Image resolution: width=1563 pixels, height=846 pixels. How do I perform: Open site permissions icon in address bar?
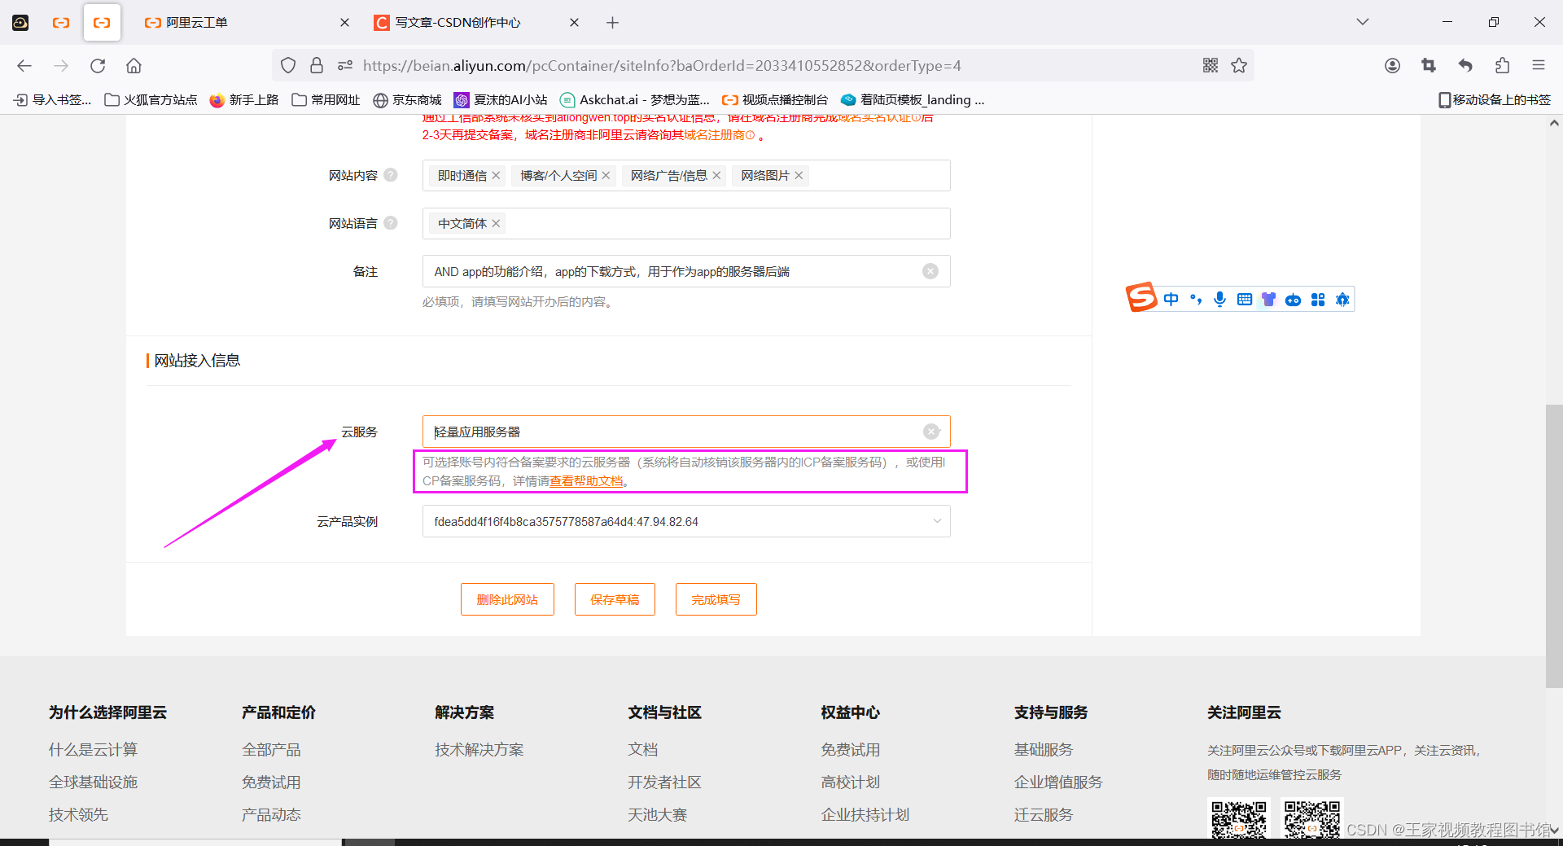click(345, 66)
